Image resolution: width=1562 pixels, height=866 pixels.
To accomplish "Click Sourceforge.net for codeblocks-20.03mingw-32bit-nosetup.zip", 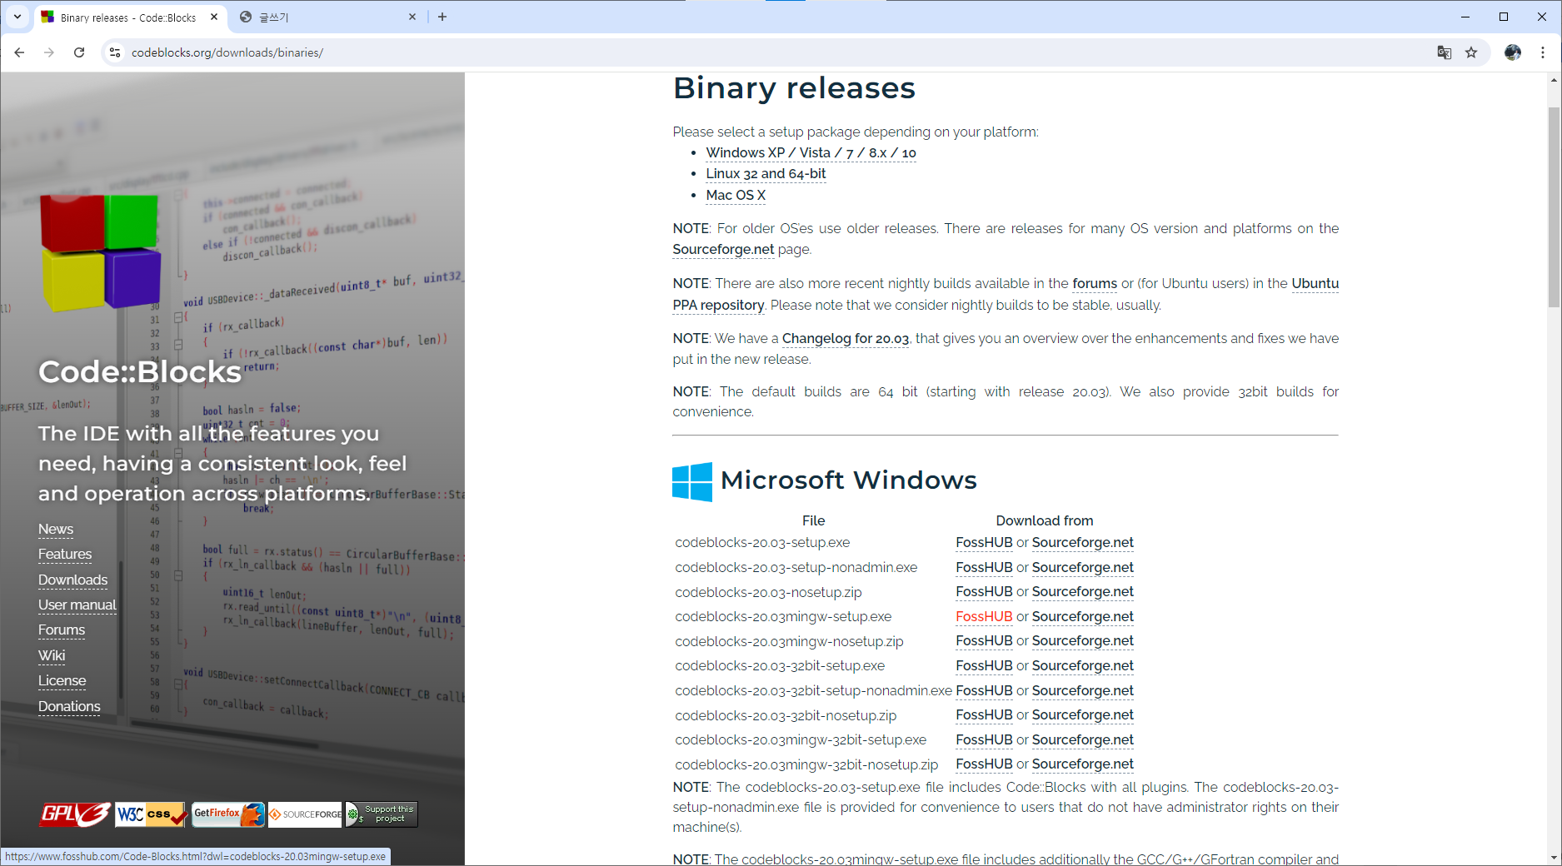I will point(1082,764).
